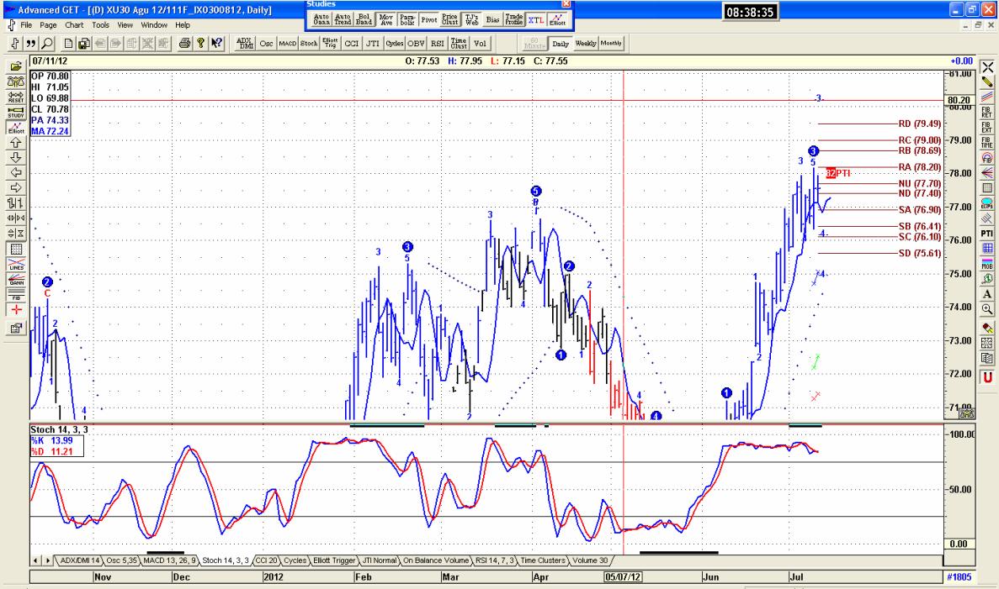Switch to the On Balance Volume tab
Image resolution: width=999 pixels, height=589 pixels.
436,560
